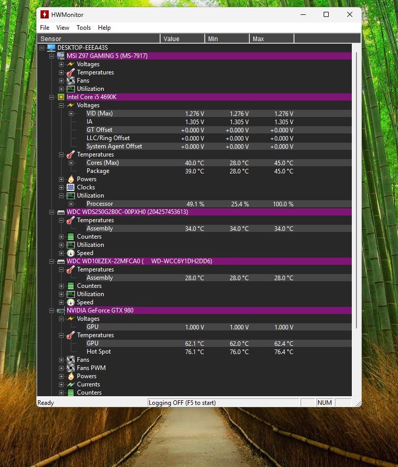398x467 pixels.
Task: Select the WD10EZEX Assembly temperature row
Action: 219,278
